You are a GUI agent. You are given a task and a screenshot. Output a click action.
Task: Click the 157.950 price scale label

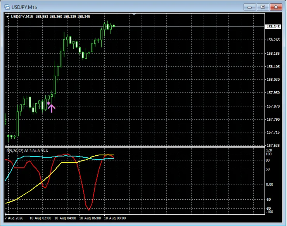(273, 93)
